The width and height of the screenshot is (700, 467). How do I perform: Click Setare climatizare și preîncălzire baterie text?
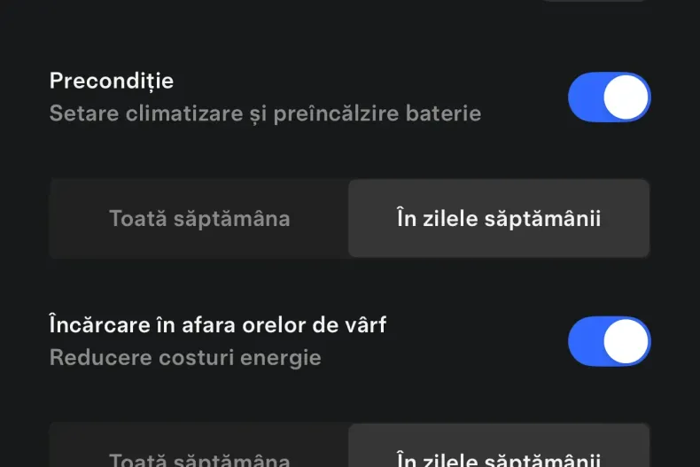click(x=265, y=113)
